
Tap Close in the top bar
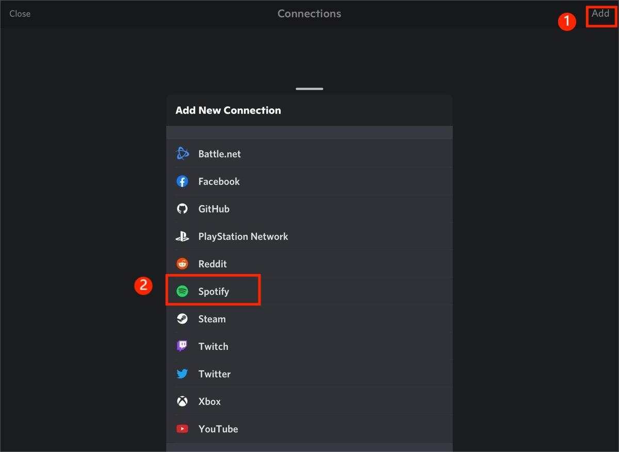(20, 14)
